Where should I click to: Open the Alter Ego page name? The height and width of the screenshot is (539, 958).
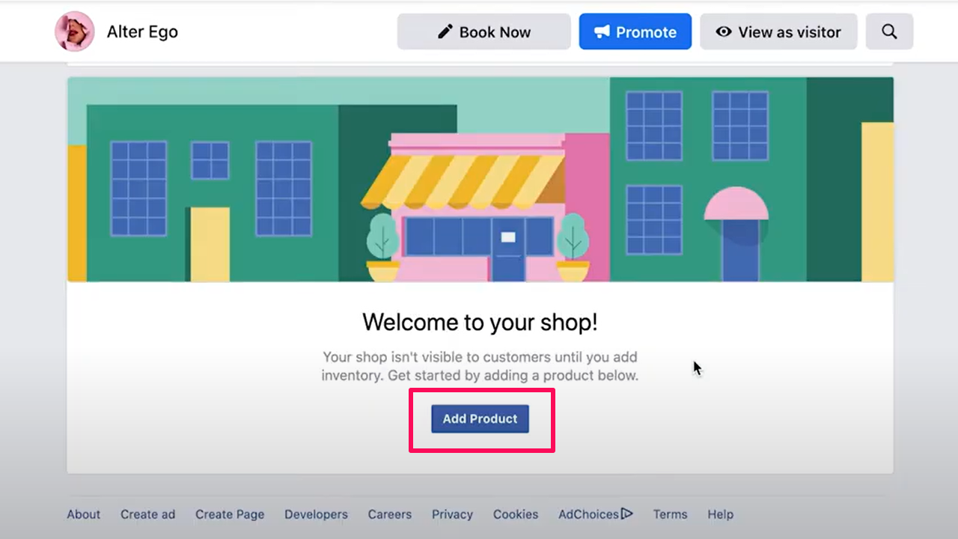click(142, 32)
